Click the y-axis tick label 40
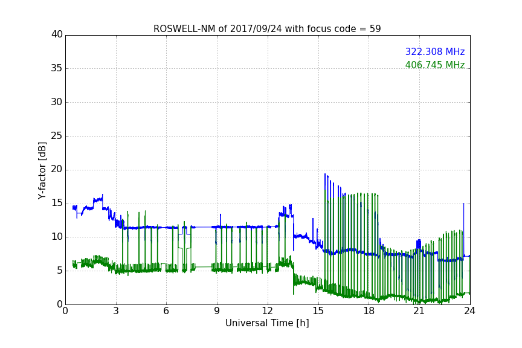 (57, 34)
